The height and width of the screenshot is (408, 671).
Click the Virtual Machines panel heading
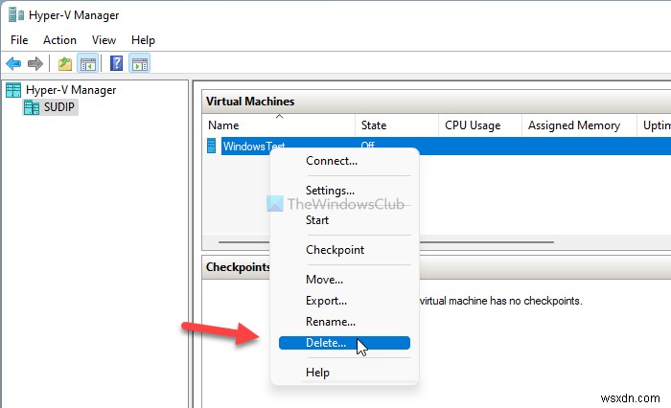(250, 102)
